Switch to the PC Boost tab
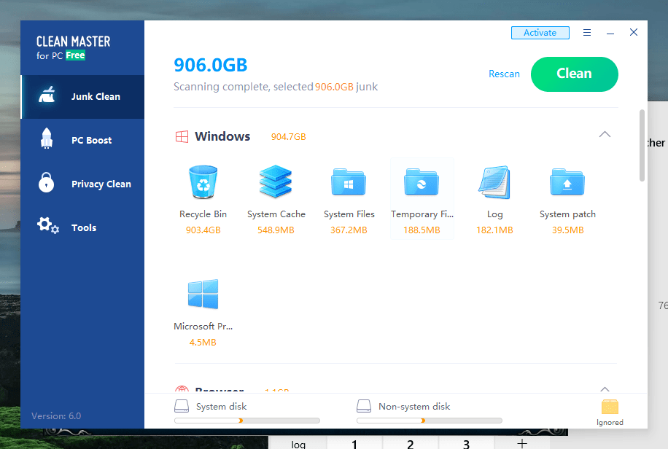Image resolution: width=668 pixels, height=449 pixels. (x=82, y=140)
